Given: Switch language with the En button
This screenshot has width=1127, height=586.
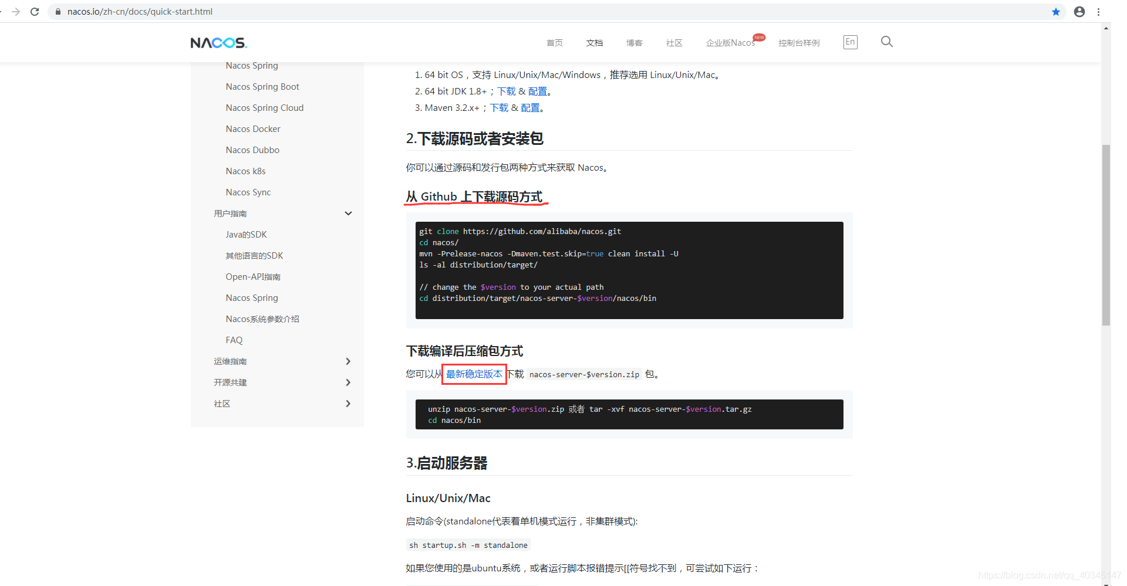Looking at the screenshot, I should [850, 42].
